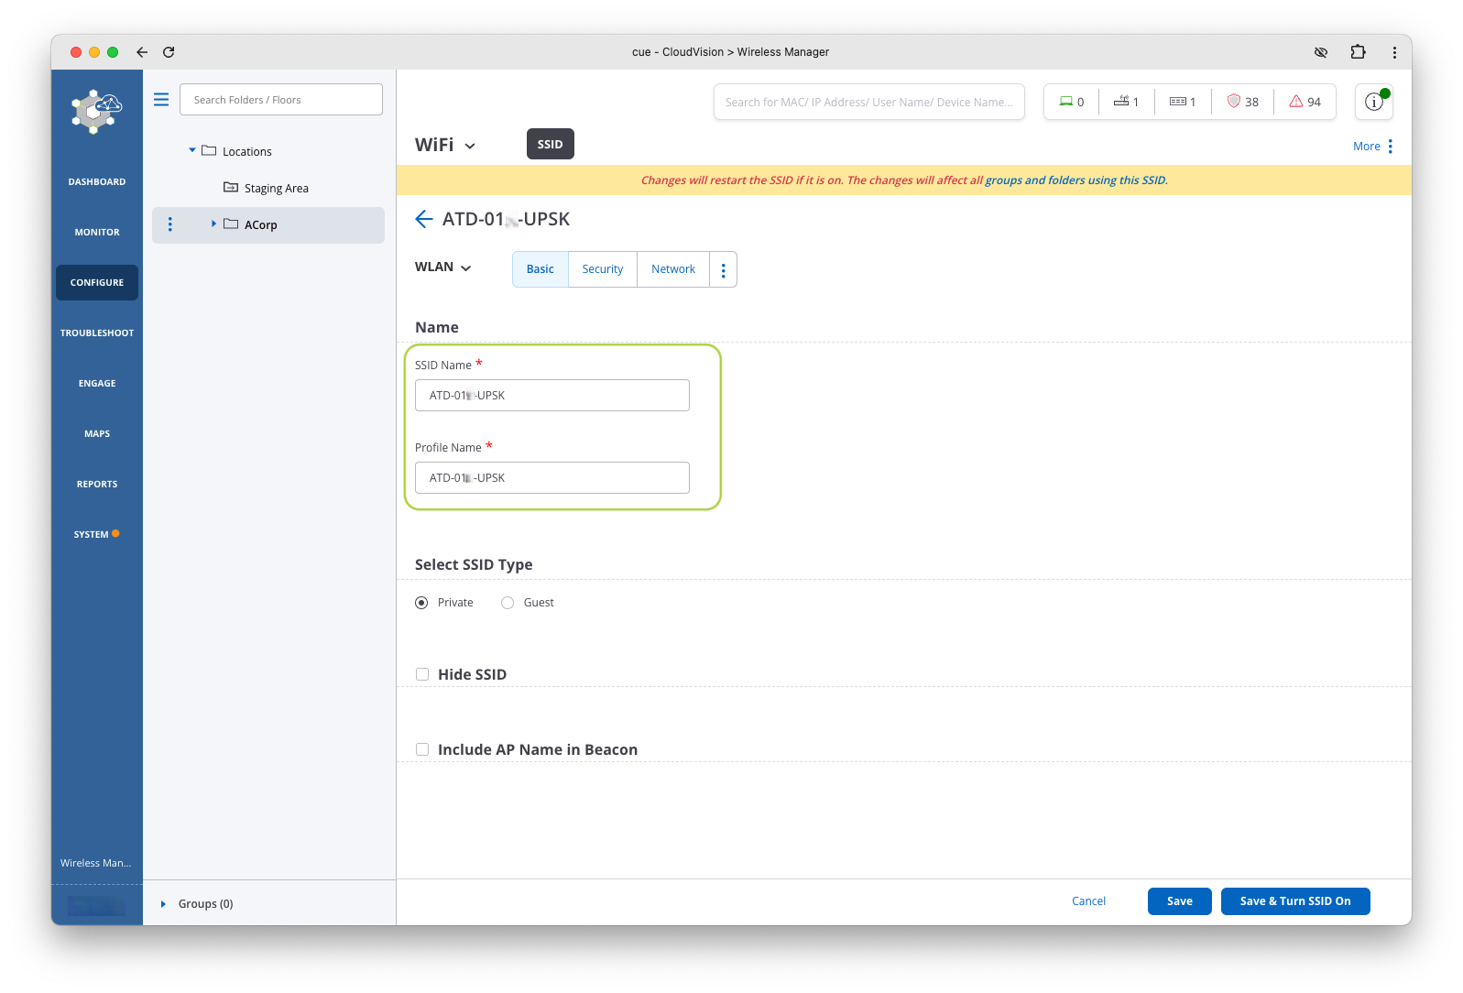This screenshot has width=1463, height=993.
Task: Open the three-dot menu beside ACorp folder
Action: click(169, 224)
